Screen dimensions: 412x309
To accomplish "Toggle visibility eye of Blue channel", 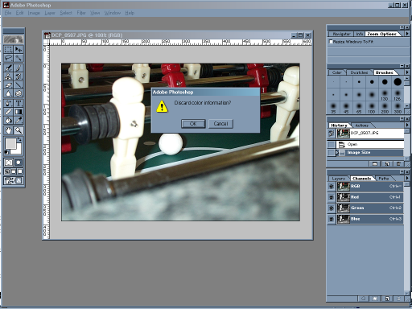I will (332, 219).
